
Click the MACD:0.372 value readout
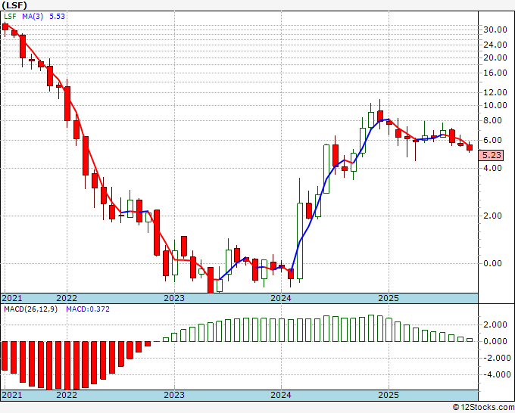point(88,309)
